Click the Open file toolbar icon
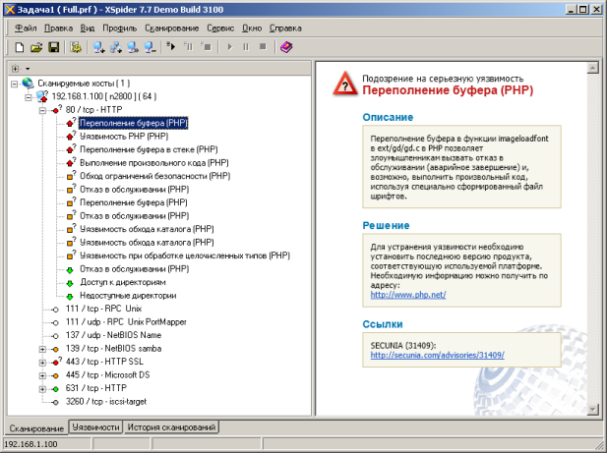Viewport: 607px width, 453px height. click(36, 47)
